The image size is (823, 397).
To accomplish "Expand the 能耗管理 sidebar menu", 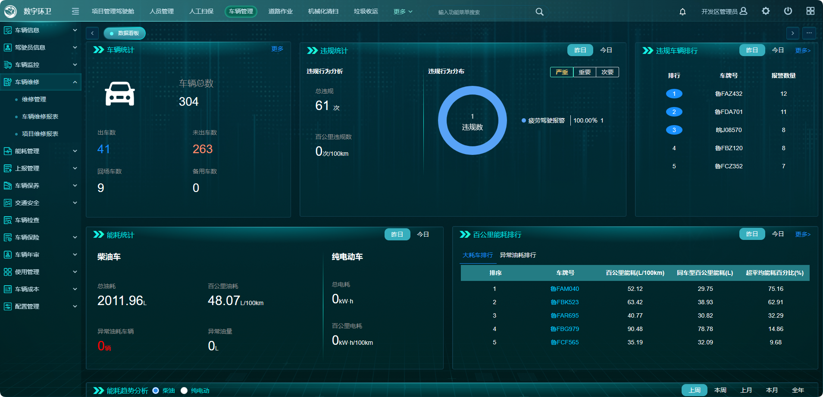I will coord(75,151).
